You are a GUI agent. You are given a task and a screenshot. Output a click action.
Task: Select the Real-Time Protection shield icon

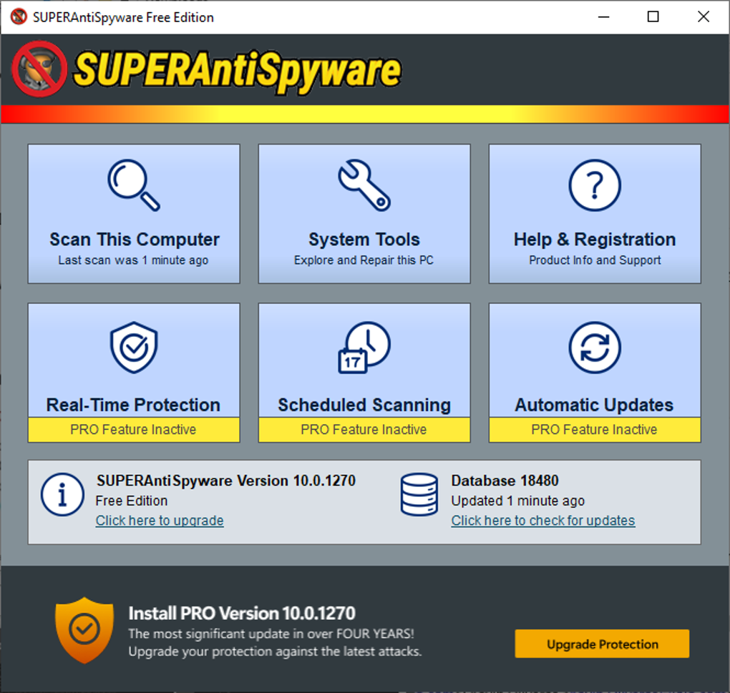click(133, 348)
